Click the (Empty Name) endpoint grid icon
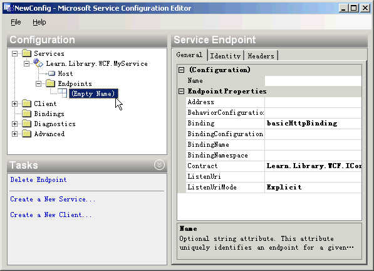This screenshot has height=271, width=374. pos(63,93)
